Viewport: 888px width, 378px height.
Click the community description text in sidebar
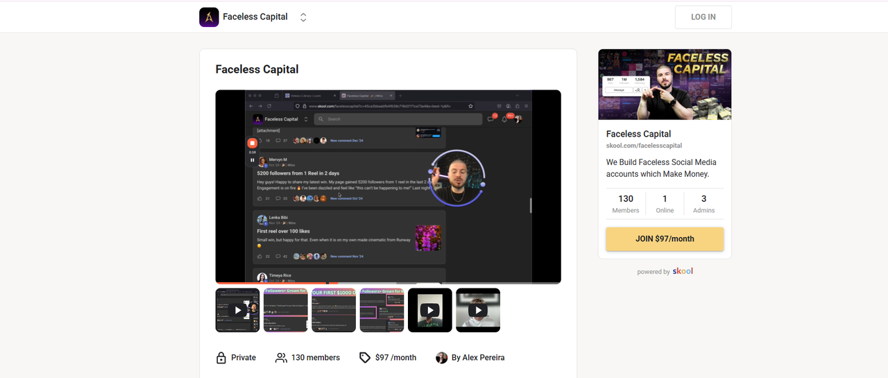[x=661, y=168]
